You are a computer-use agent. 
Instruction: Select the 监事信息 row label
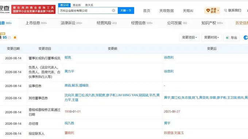pyautogui.click(x=35, y=86)
